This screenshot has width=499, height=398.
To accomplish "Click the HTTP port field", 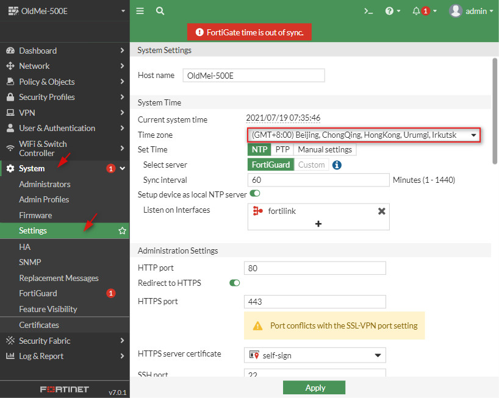I will [315, 268].
